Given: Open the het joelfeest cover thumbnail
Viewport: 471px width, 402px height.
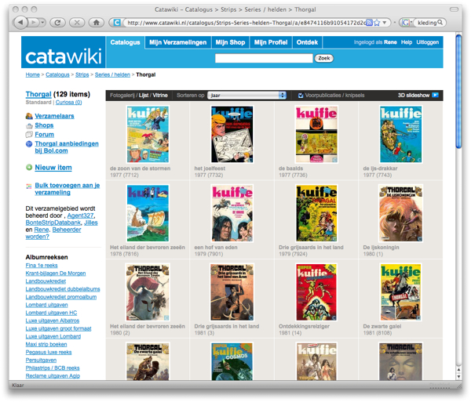Looking at the screenshot, I should point(232,134).
